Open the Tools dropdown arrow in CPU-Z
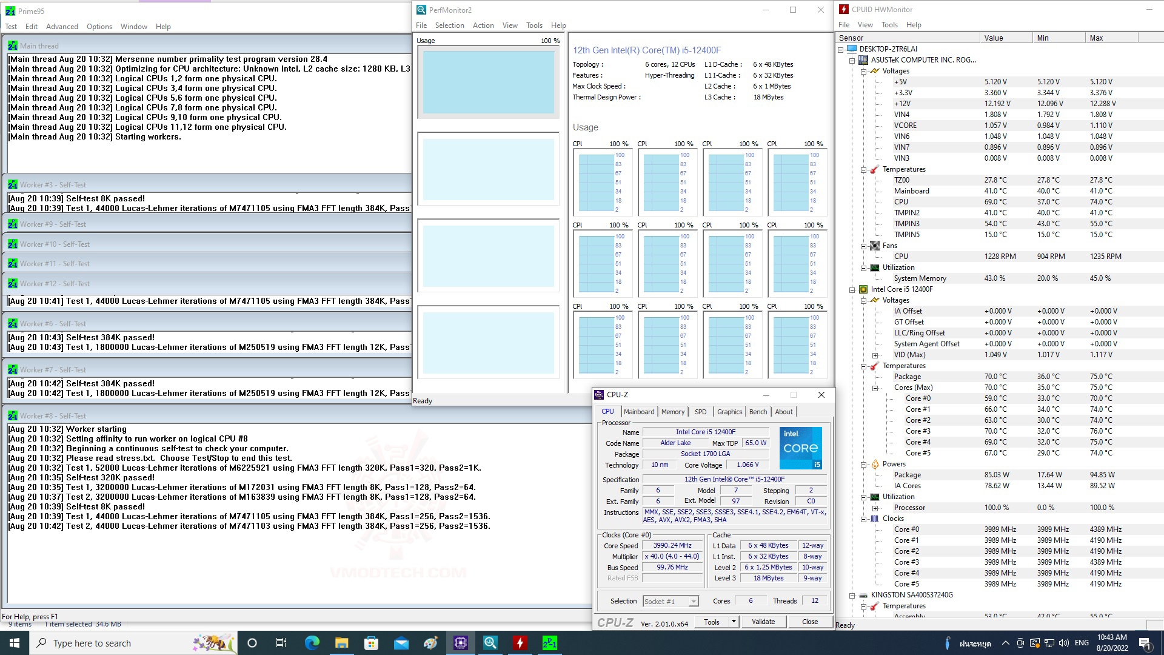 pyautogui.click(x=734, y=621)
